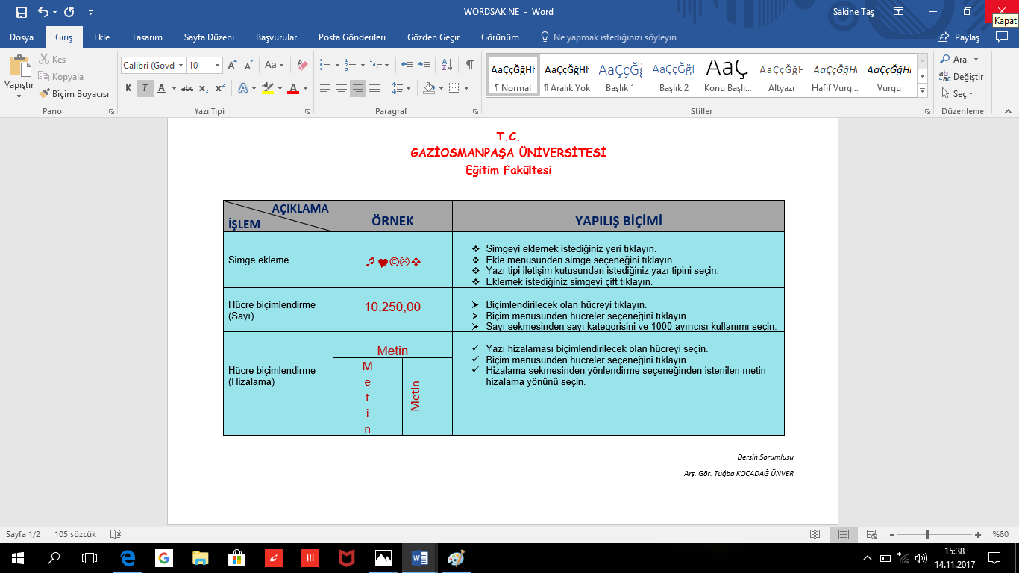Open File Explorer from the taskbar
The image size is (1019, 573).
200,557
